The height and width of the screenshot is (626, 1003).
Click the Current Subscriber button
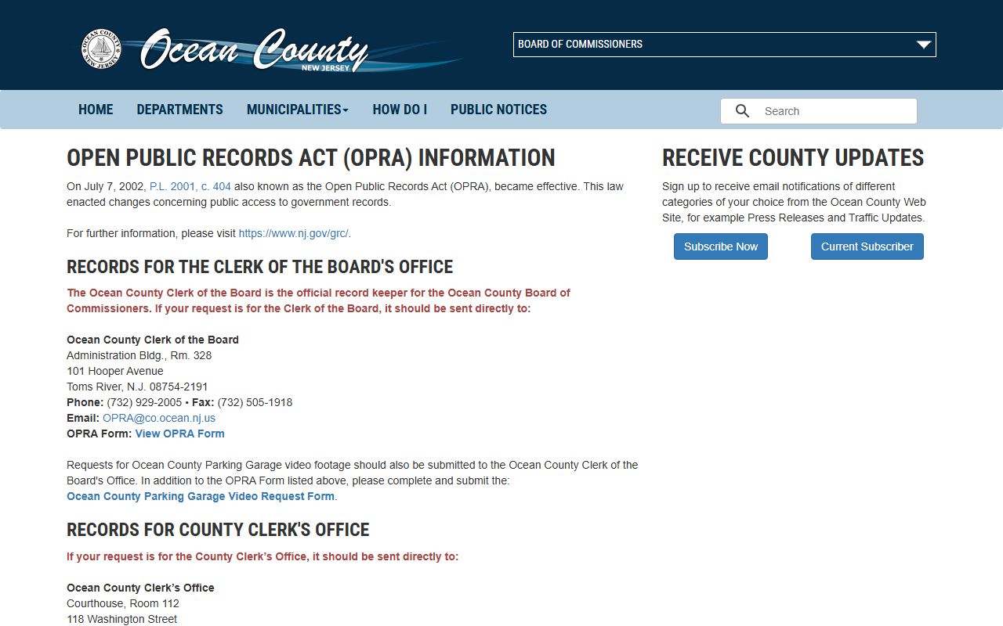867,246
